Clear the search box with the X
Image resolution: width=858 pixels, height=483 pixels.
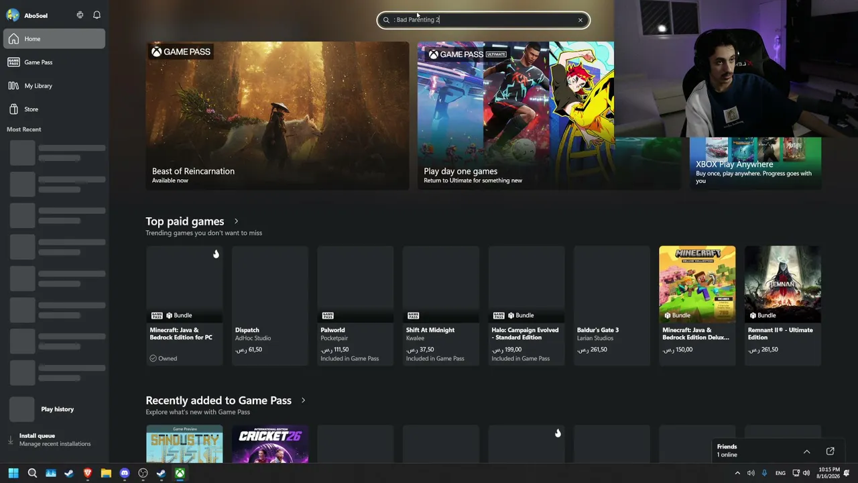click(x=580, y=20)
